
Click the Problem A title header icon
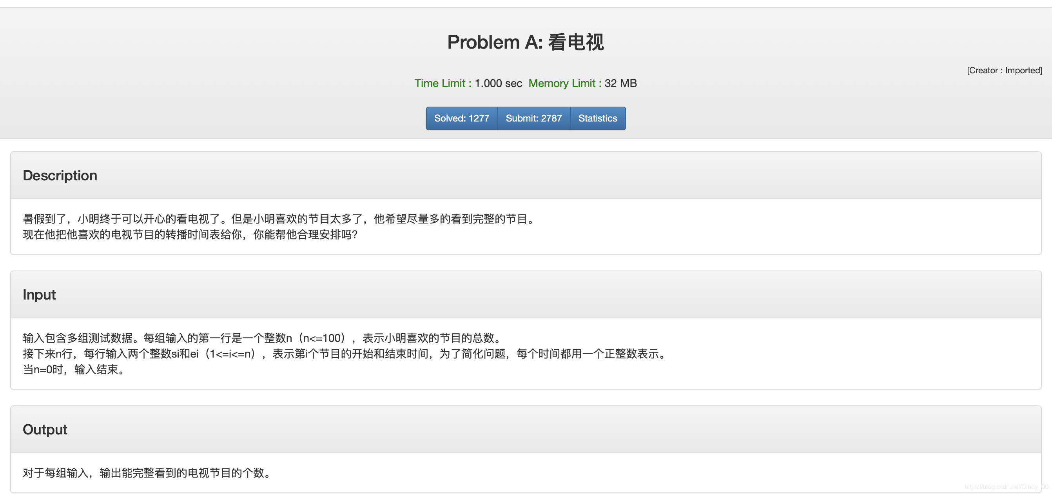click(525, 43)
